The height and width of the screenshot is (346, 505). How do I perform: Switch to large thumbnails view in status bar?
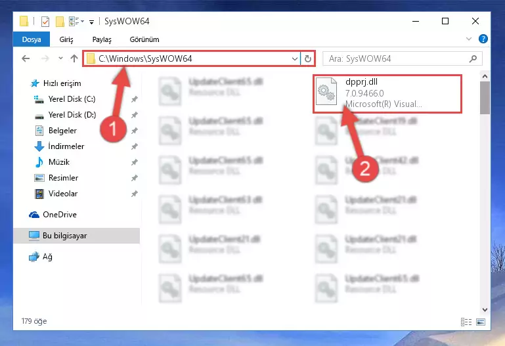tap(481, 322)
